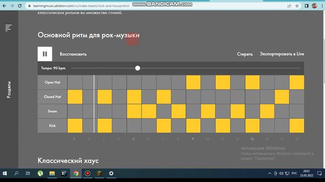Disable Kick on step 7
The width and height of the screenshot is (325, 182).
[x=164, y=126]
